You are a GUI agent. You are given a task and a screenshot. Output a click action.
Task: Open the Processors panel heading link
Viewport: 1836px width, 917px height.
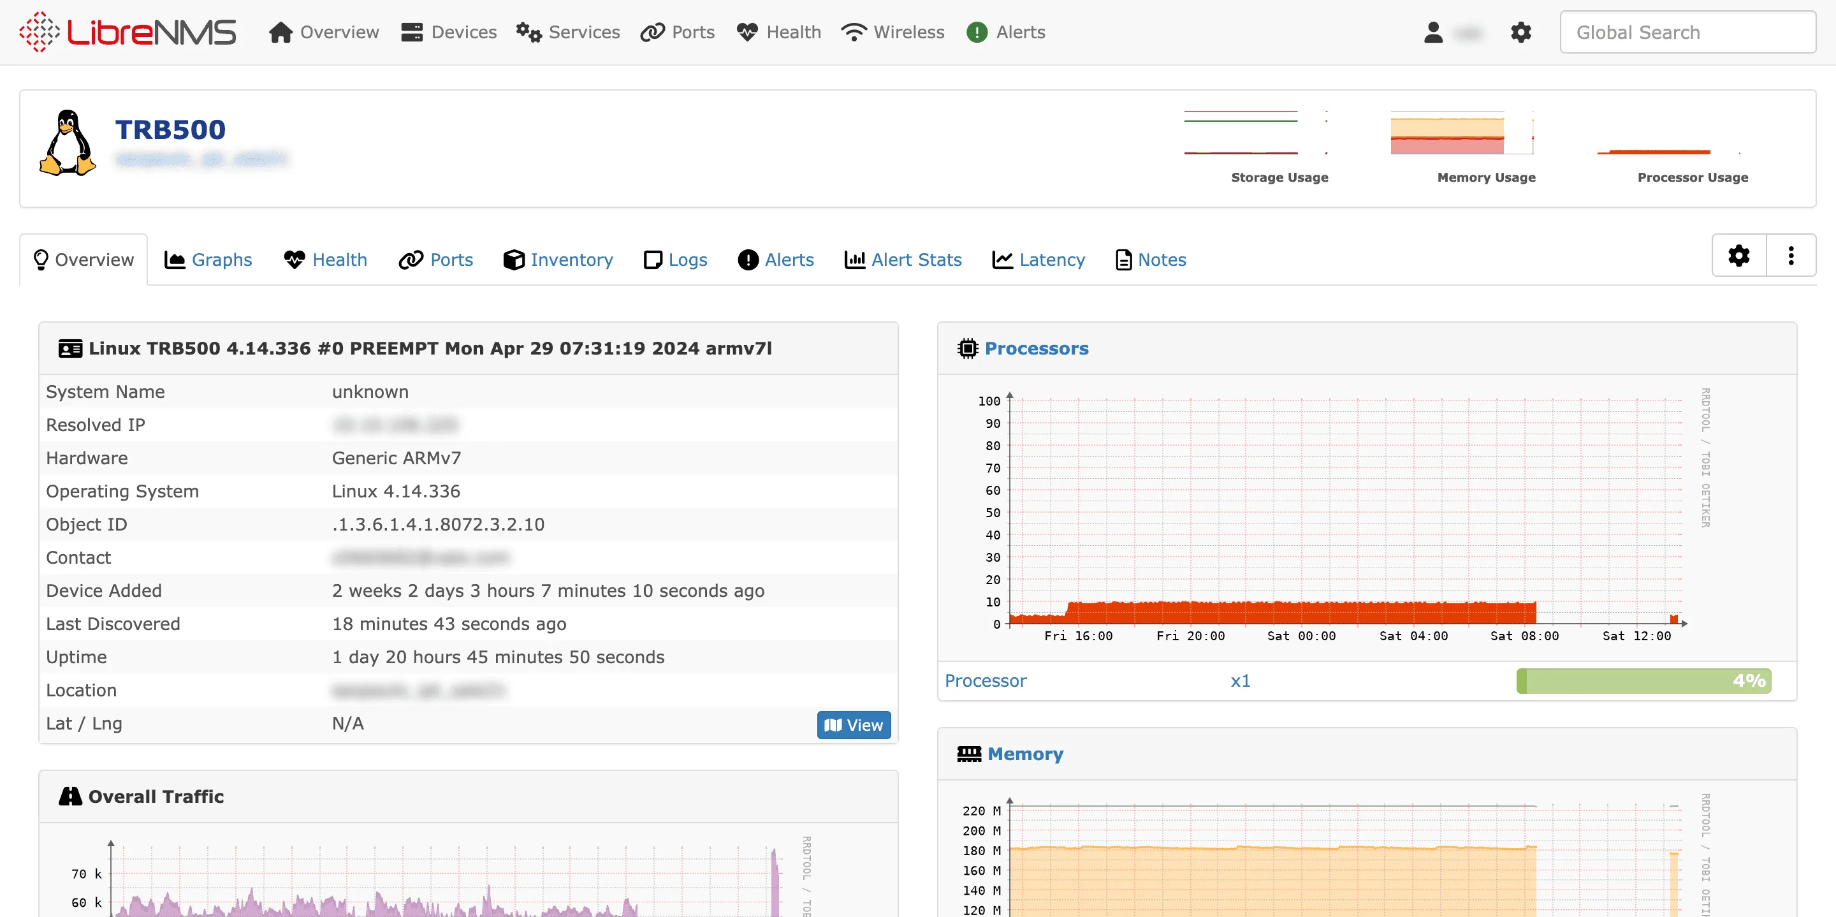1037,349
